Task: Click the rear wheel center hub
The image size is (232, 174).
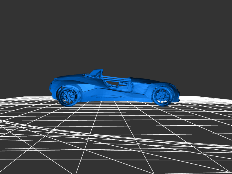Action: [x=162, y=96]
